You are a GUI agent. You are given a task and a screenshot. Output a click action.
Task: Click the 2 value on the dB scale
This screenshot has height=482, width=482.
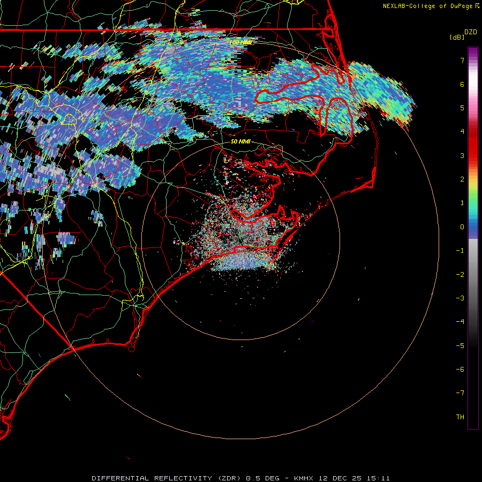coord(462,179)
